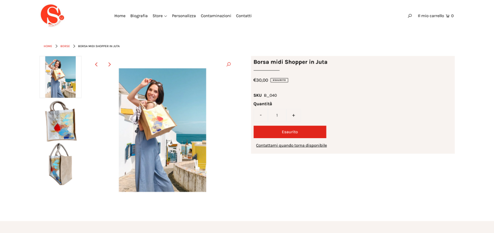Zoom product image with red magnifier
The image size is (494, 233).
pyautogui.click(x=228, y=65)
